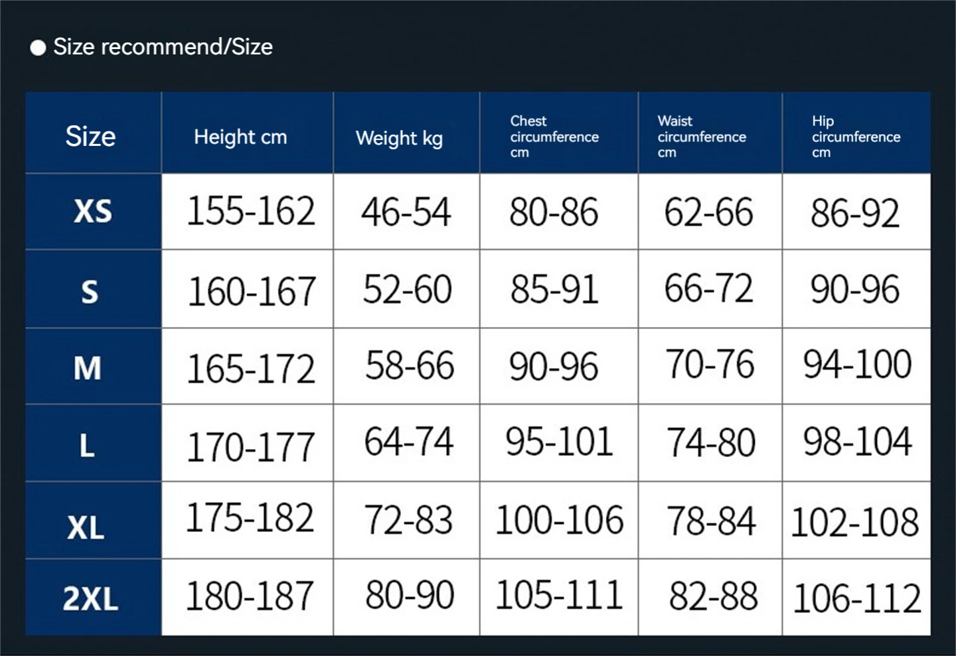Click the 106-112 hip cell
This screenshot has width=956, height=656.
click(x=857, y=598)
